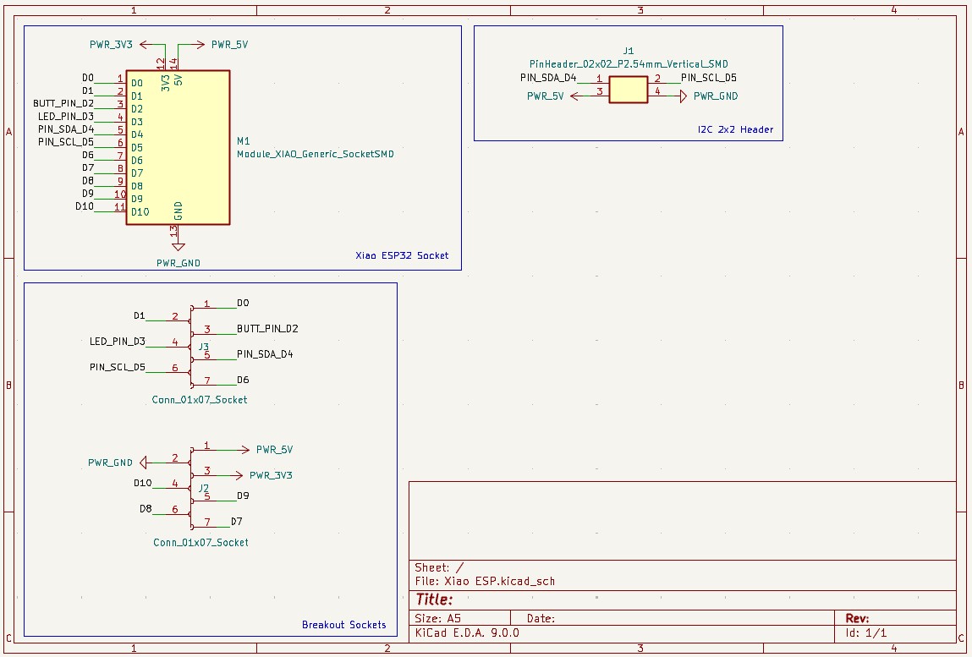972x657 pixels.
Task: Click 'Sheet: /' in the title block
Action: pos(439,567)
